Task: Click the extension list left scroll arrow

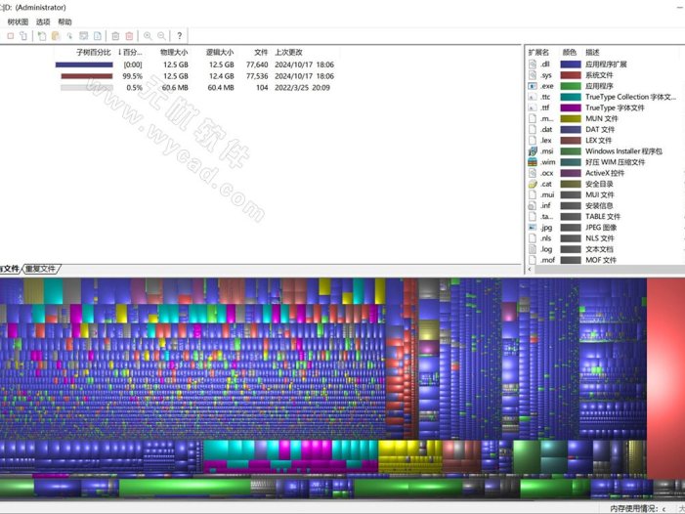Action: [530, 270]
